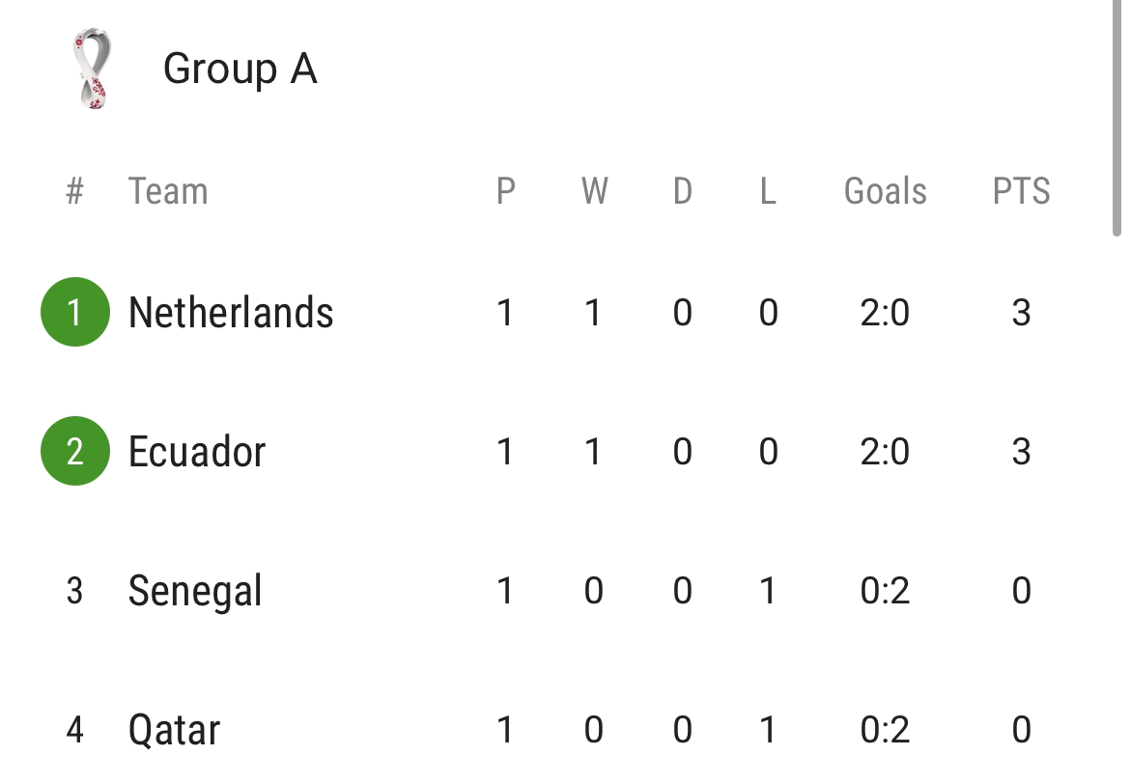The image size is (1130, 783).
Task: Click the PTS column header
Action: tap(1021, 191)
